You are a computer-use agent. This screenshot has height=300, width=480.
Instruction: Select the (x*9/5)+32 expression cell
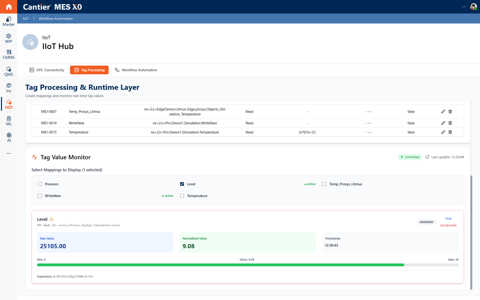[307, 132]
